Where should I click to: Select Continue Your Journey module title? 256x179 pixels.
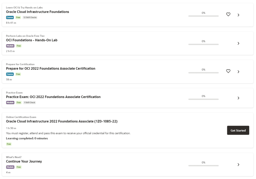click(24, 161)
